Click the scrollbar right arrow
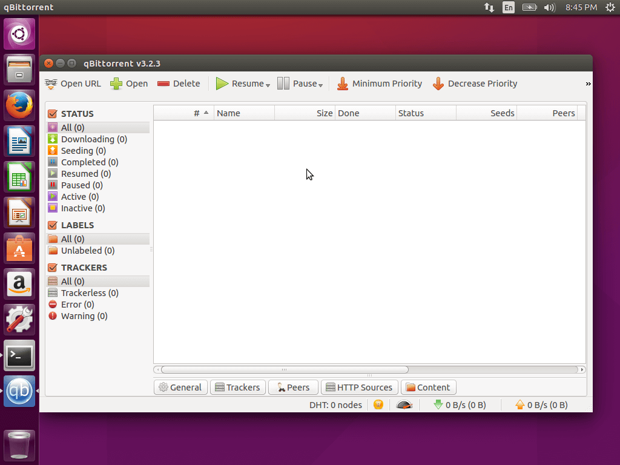 tap(582, 370)
